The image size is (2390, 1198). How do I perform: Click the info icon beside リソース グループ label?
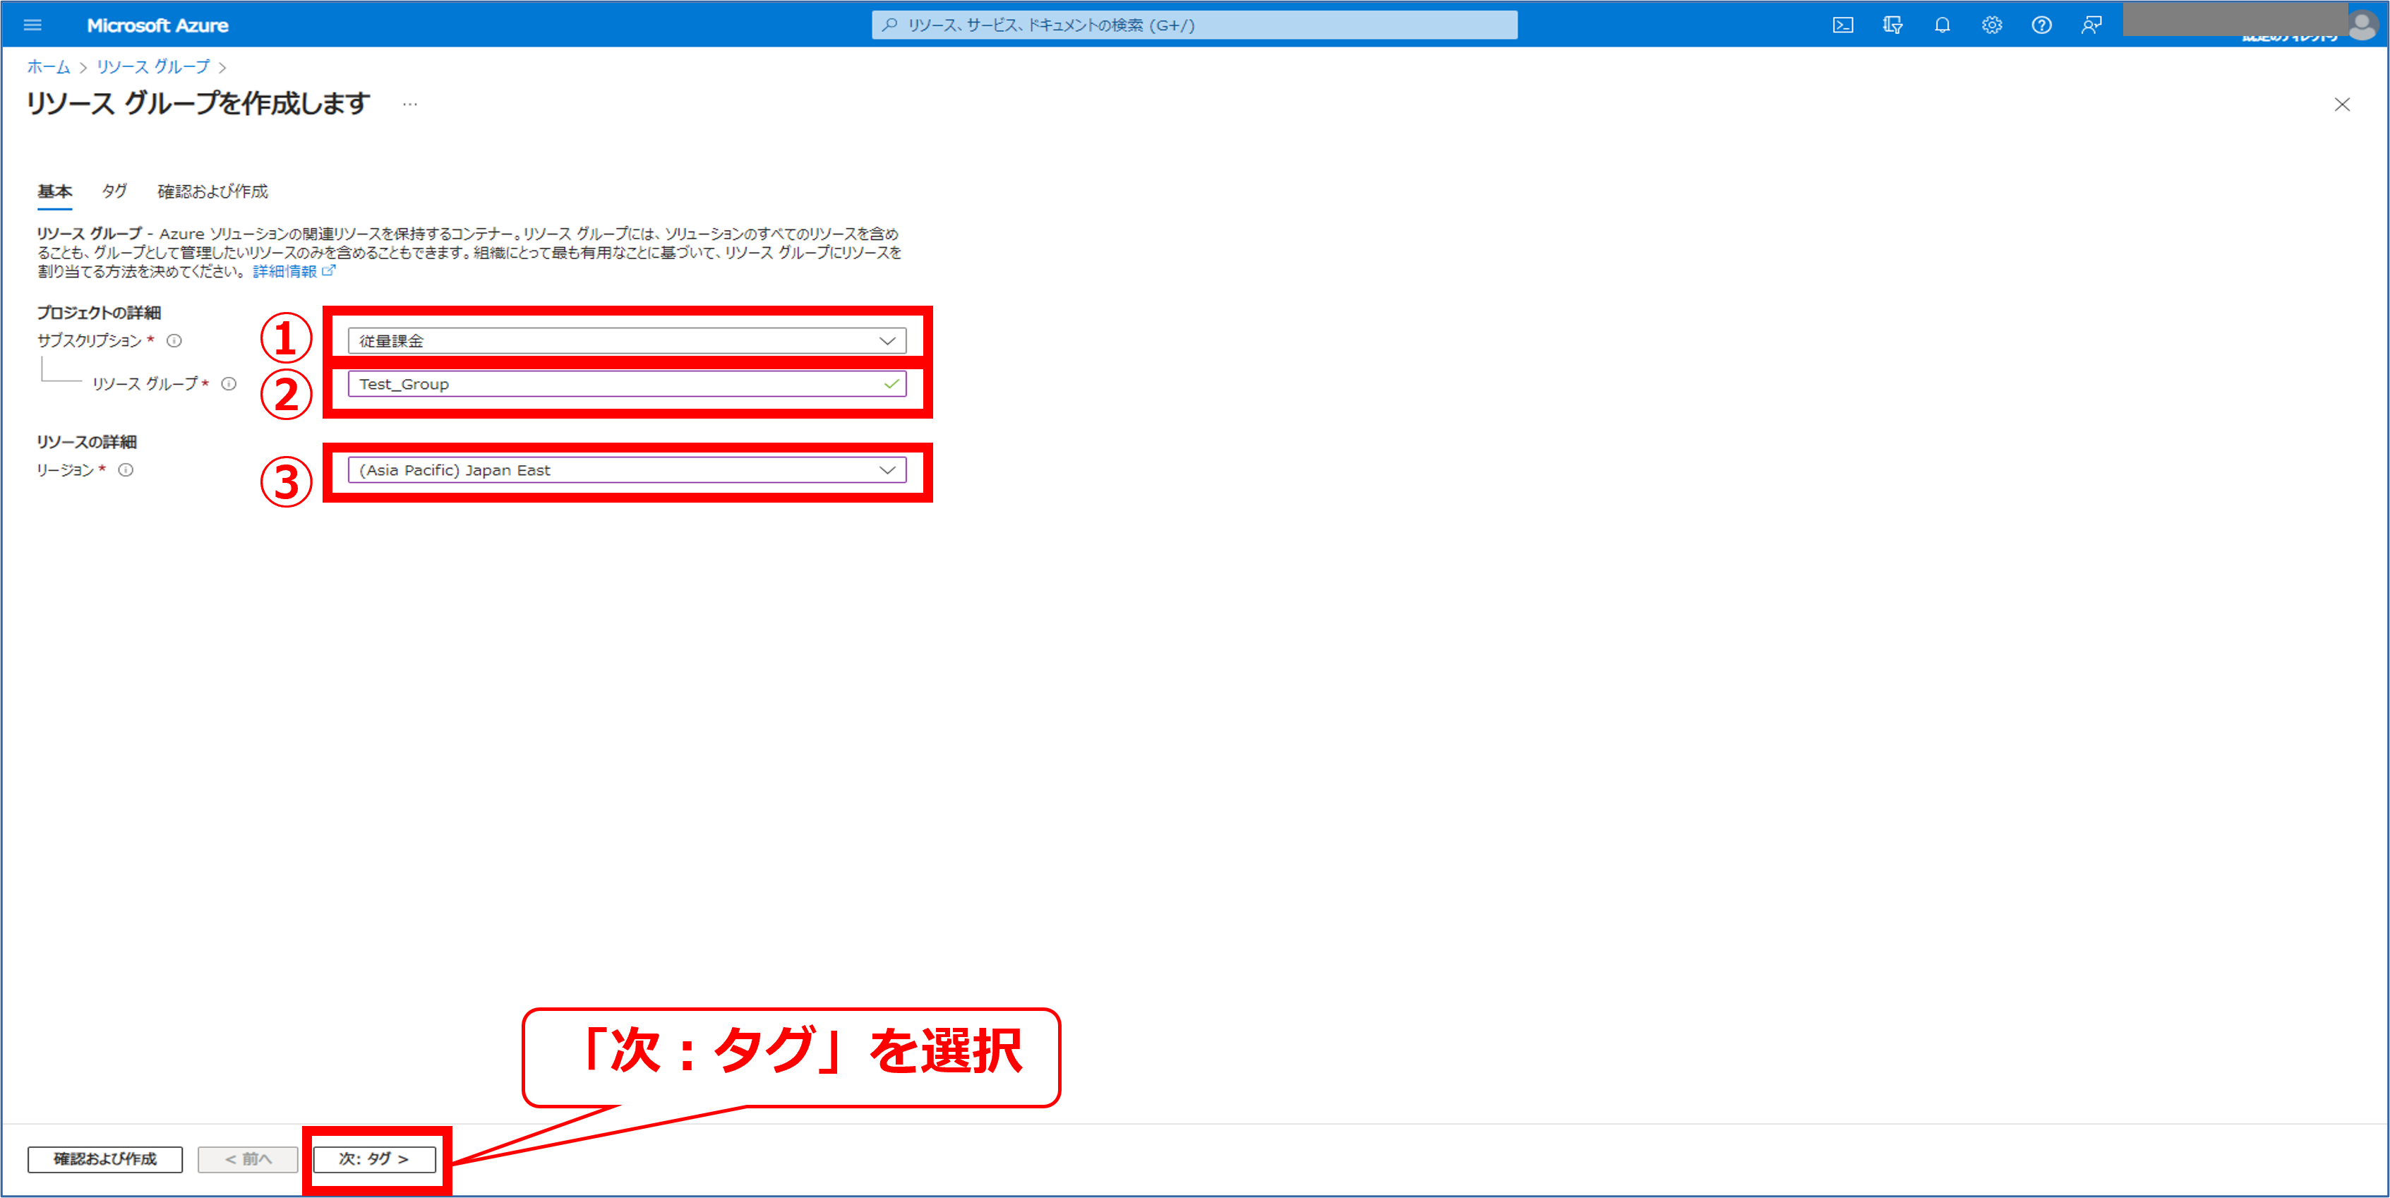click(228, 383)
